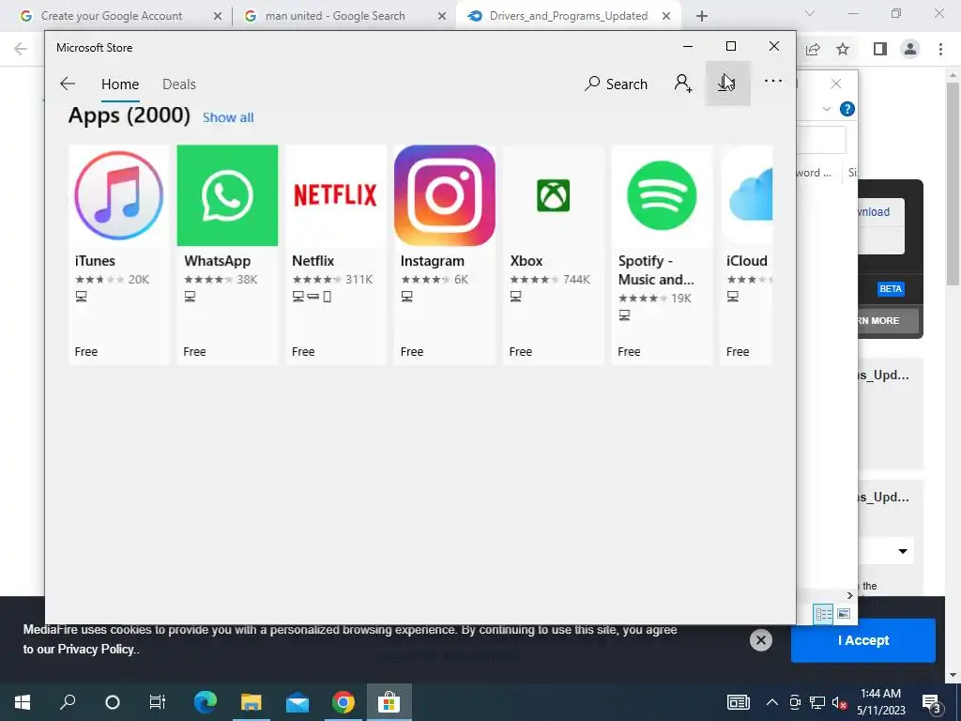This screenshot has width=961, height=721.
Task: Open Downloads and updates icon
Action: point(727,84)
